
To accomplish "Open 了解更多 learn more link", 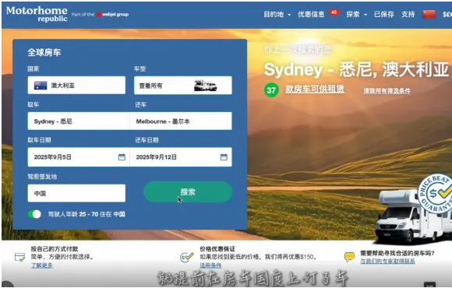I will click(x=42, y=265).
